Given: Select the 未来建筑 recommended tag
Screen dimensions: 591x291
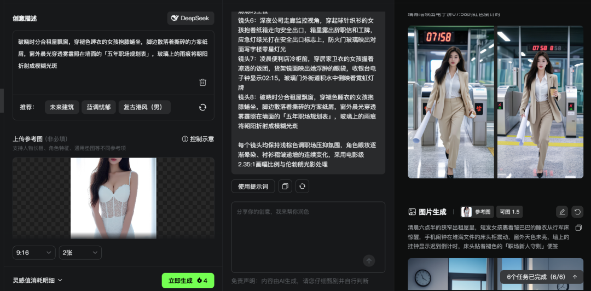Looking at the screenshot, I should [x=62, y=107].
